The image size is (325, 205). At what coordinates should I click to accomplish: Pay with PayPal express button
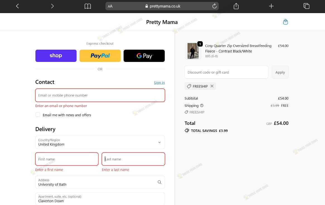100,56
